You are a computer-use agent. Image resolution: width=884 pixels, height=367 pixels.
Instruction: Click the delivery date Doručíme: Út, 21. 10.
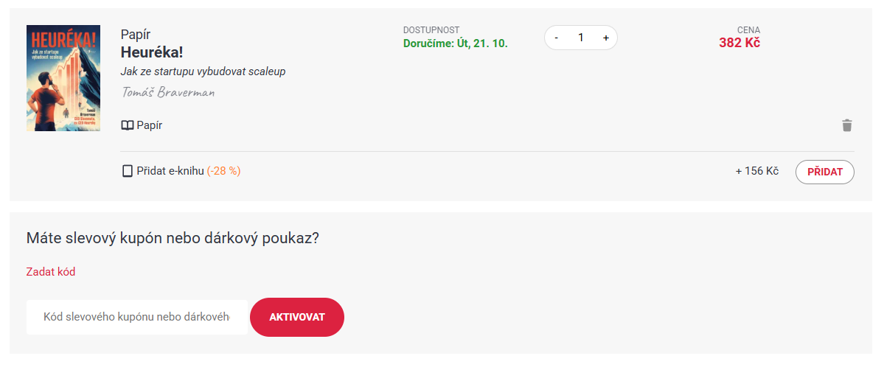click(x=456, y=43)
